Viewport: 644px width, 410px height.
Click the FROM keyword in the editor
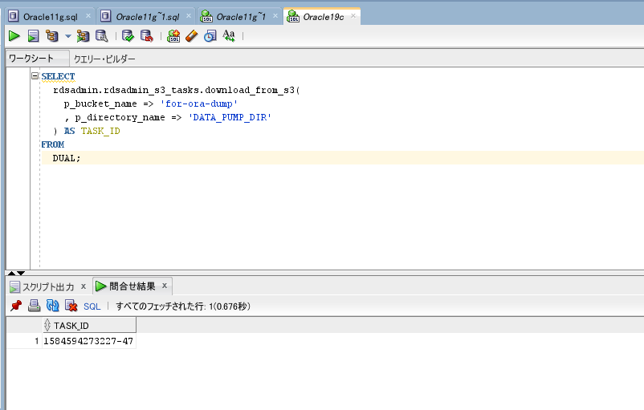(52, 144)
